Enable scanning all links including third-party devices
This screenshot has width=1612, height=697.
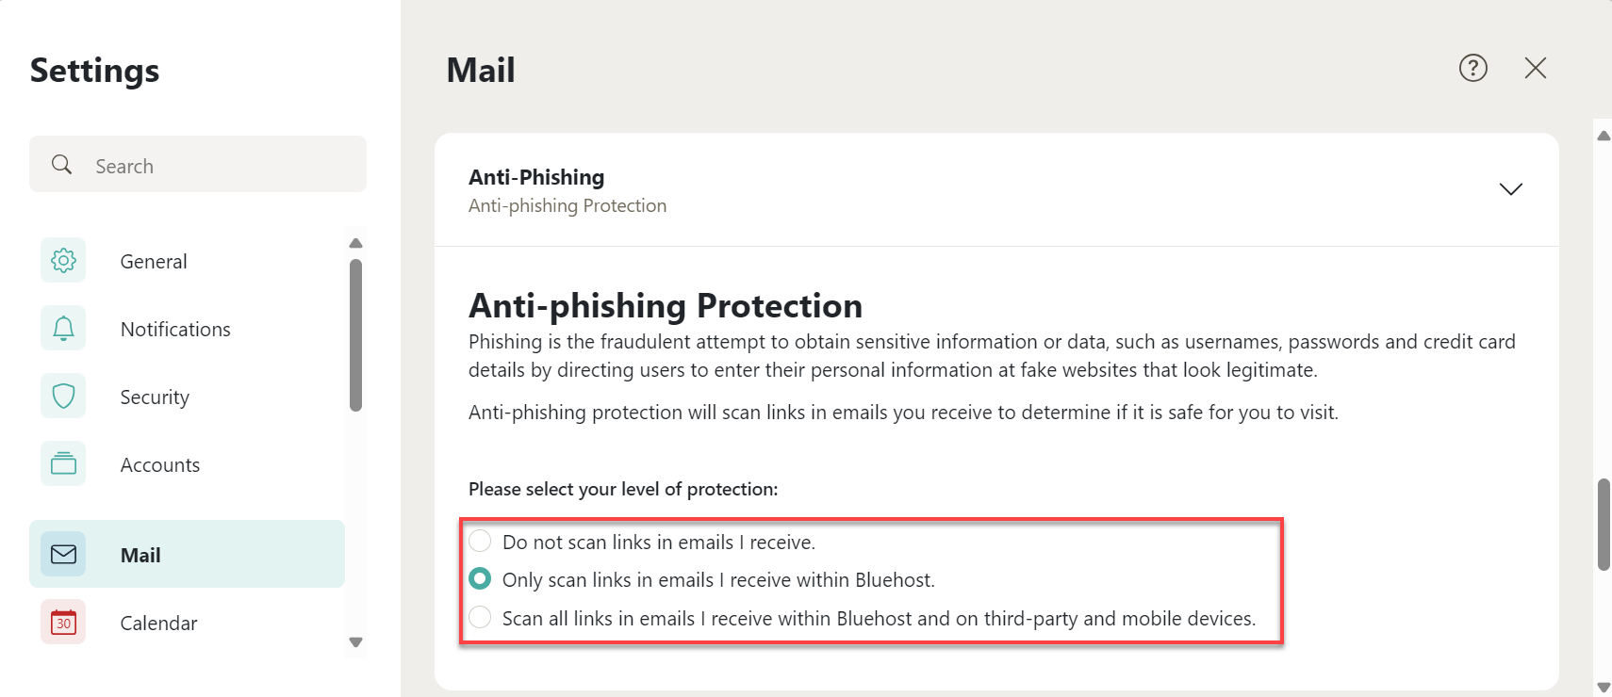[480, 617]
